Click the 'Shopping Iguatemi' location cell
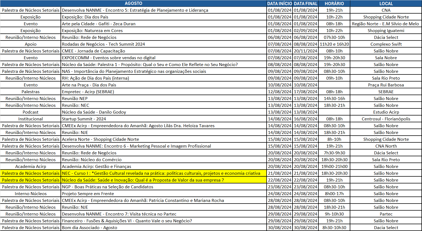The width and height of the screenshot is (422, 231). click(x=386, y=30)
